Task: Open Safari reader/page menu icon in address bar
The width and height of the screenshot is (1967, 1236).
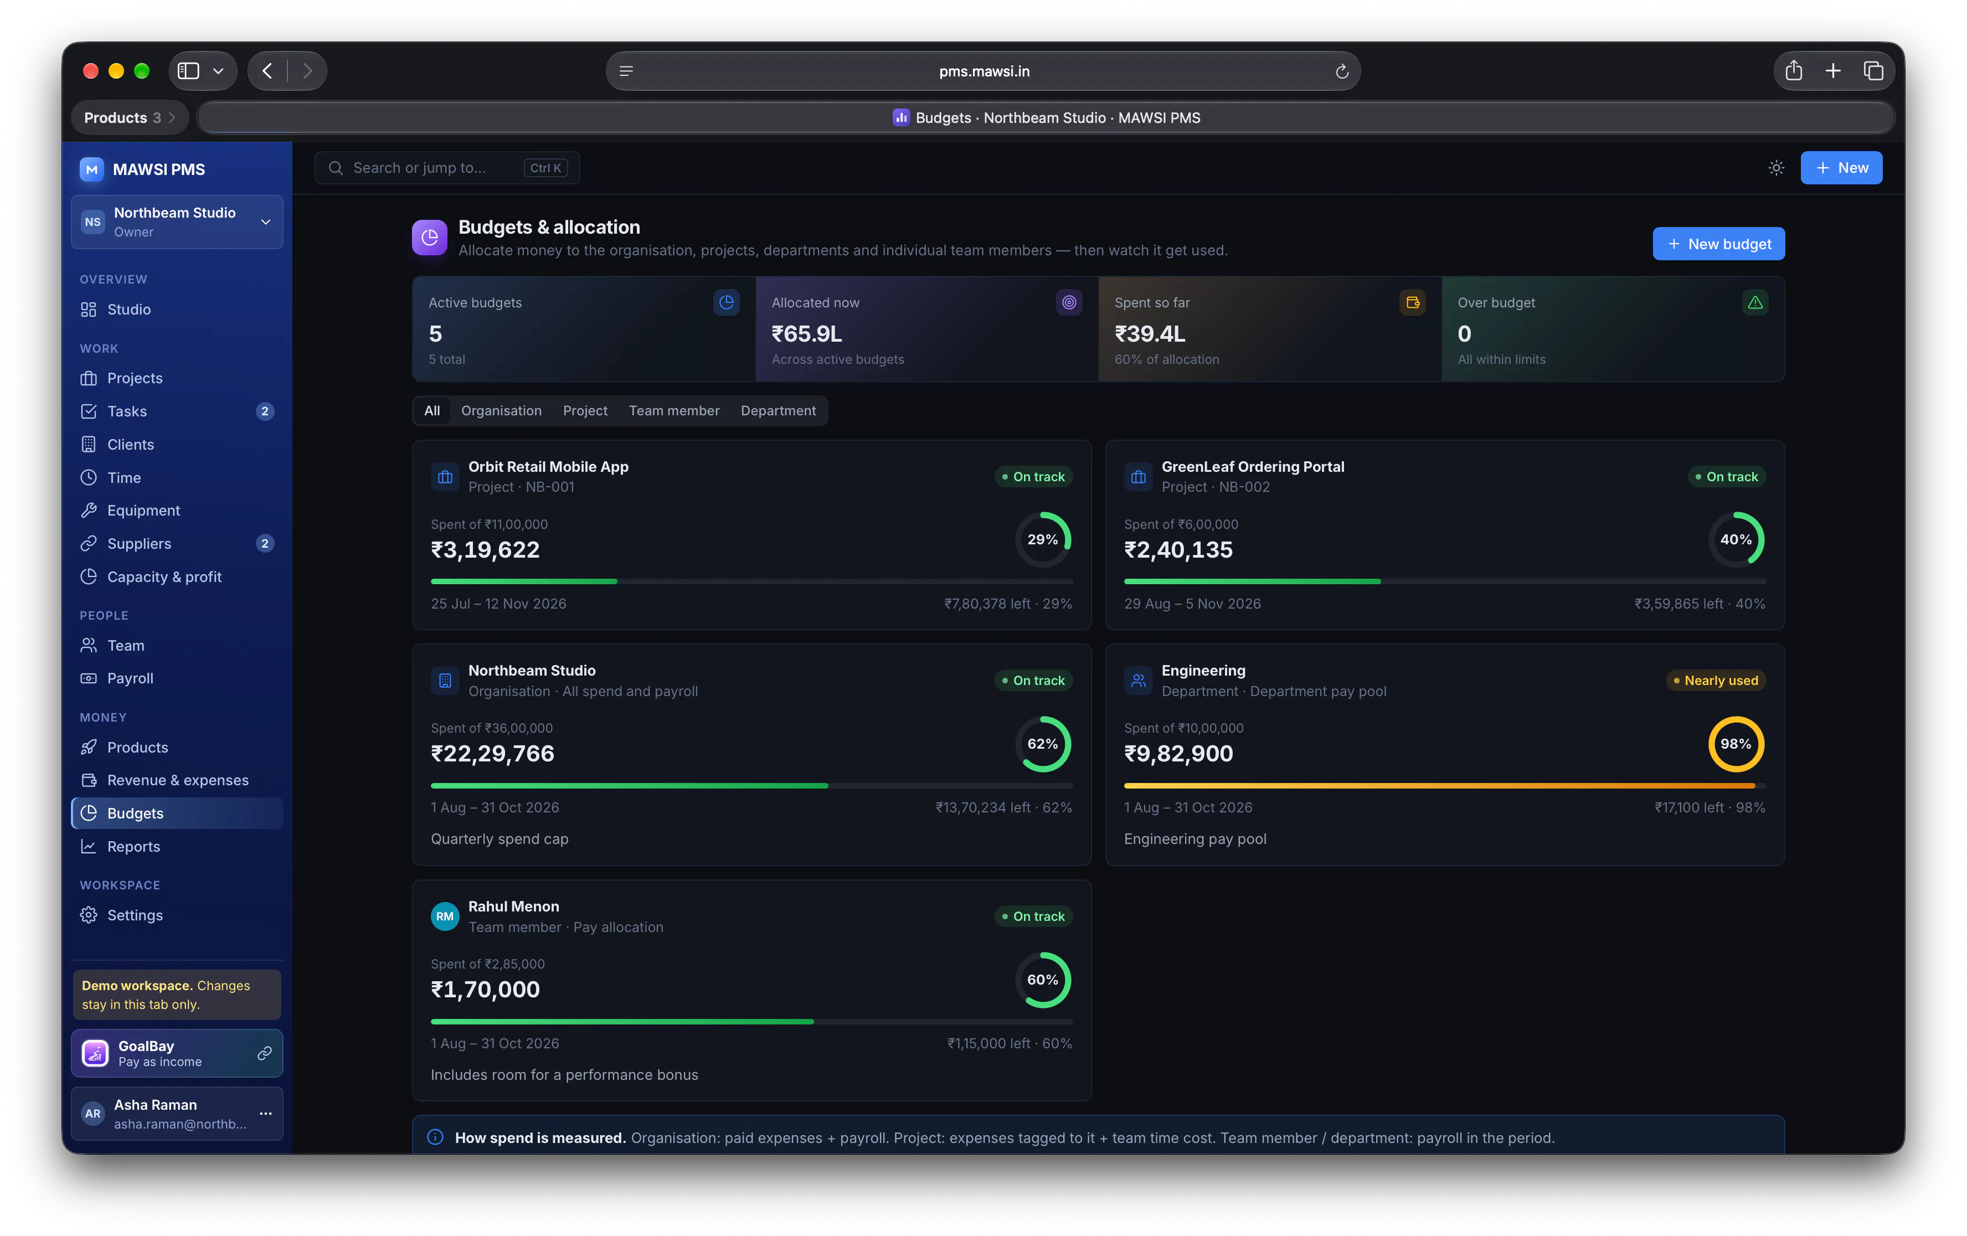Action: tap(626, 71)
